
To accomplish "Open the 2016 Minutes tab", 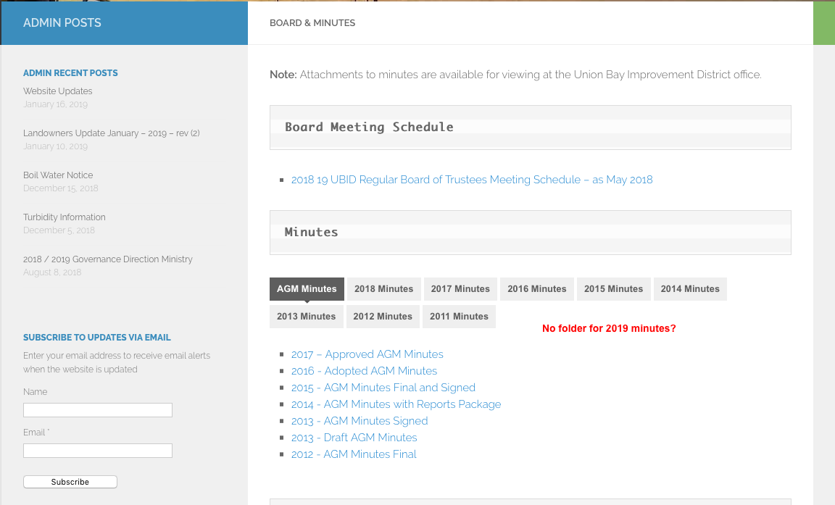I will pyautogui.click(x=536, y=288).
